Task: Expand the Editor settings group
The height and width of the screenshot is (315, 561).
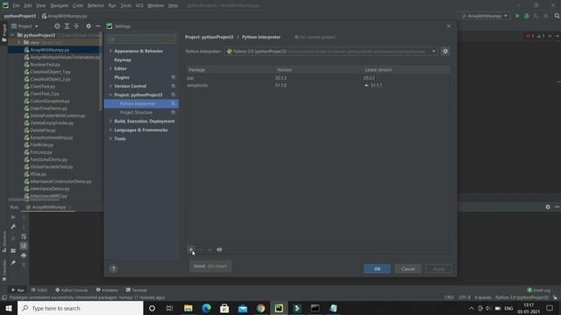Action: [110, 68]
